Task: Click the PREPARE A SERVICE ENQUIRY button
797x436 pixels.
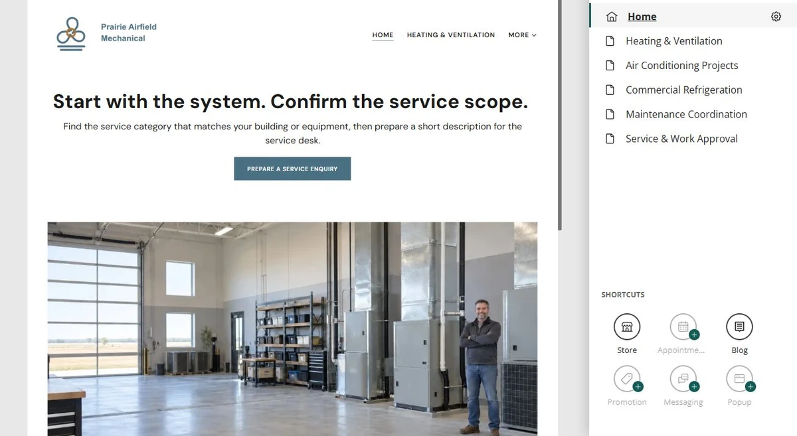Action: click(x=292, y=169)
